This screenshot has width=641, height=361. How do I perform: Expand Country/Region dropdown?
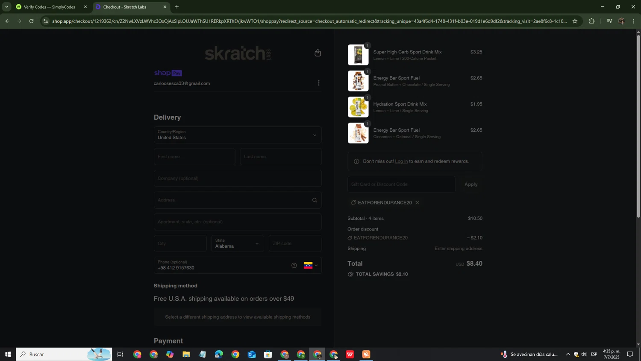point(238,135)
